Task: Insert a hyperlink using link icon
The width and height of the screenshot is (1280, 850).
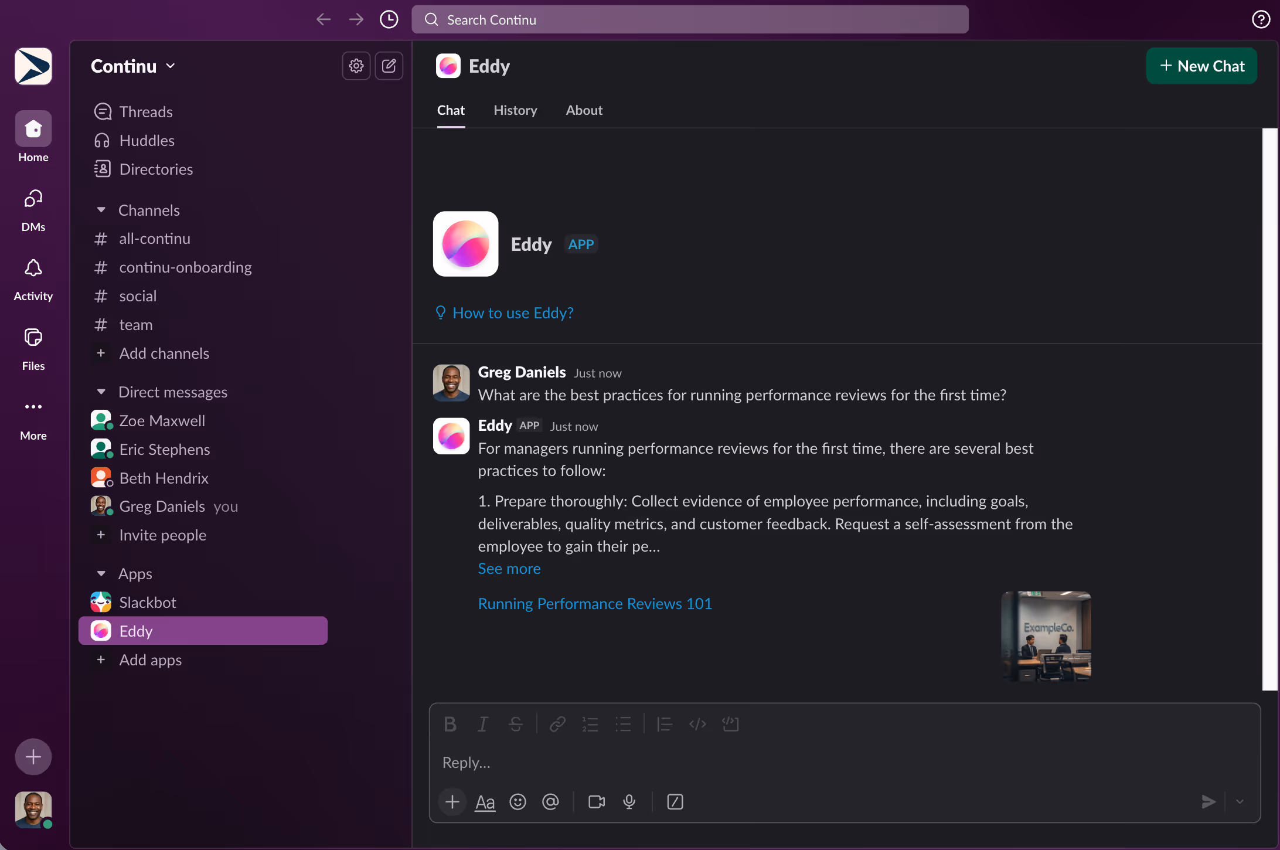Action: tap(557, 725)
